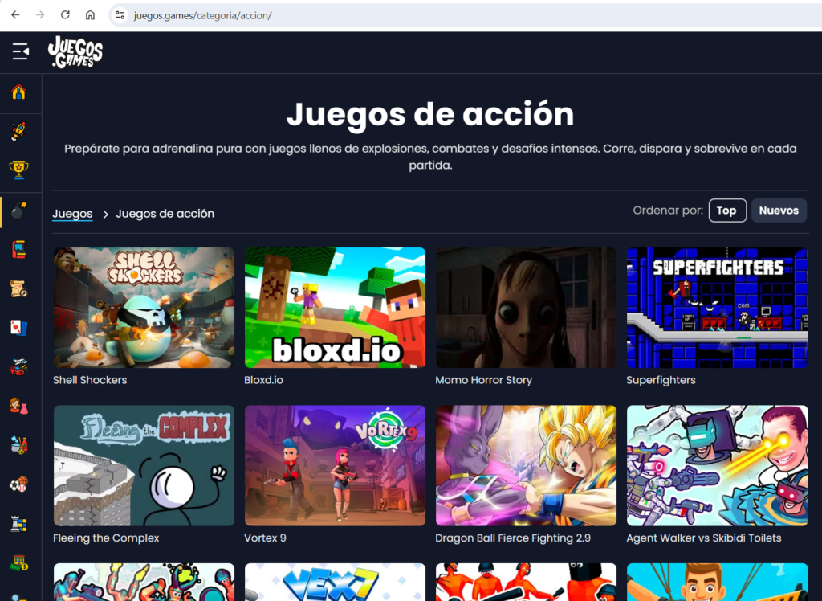
Task: Sort games by Nuevos
Action: tap(778, 211)
